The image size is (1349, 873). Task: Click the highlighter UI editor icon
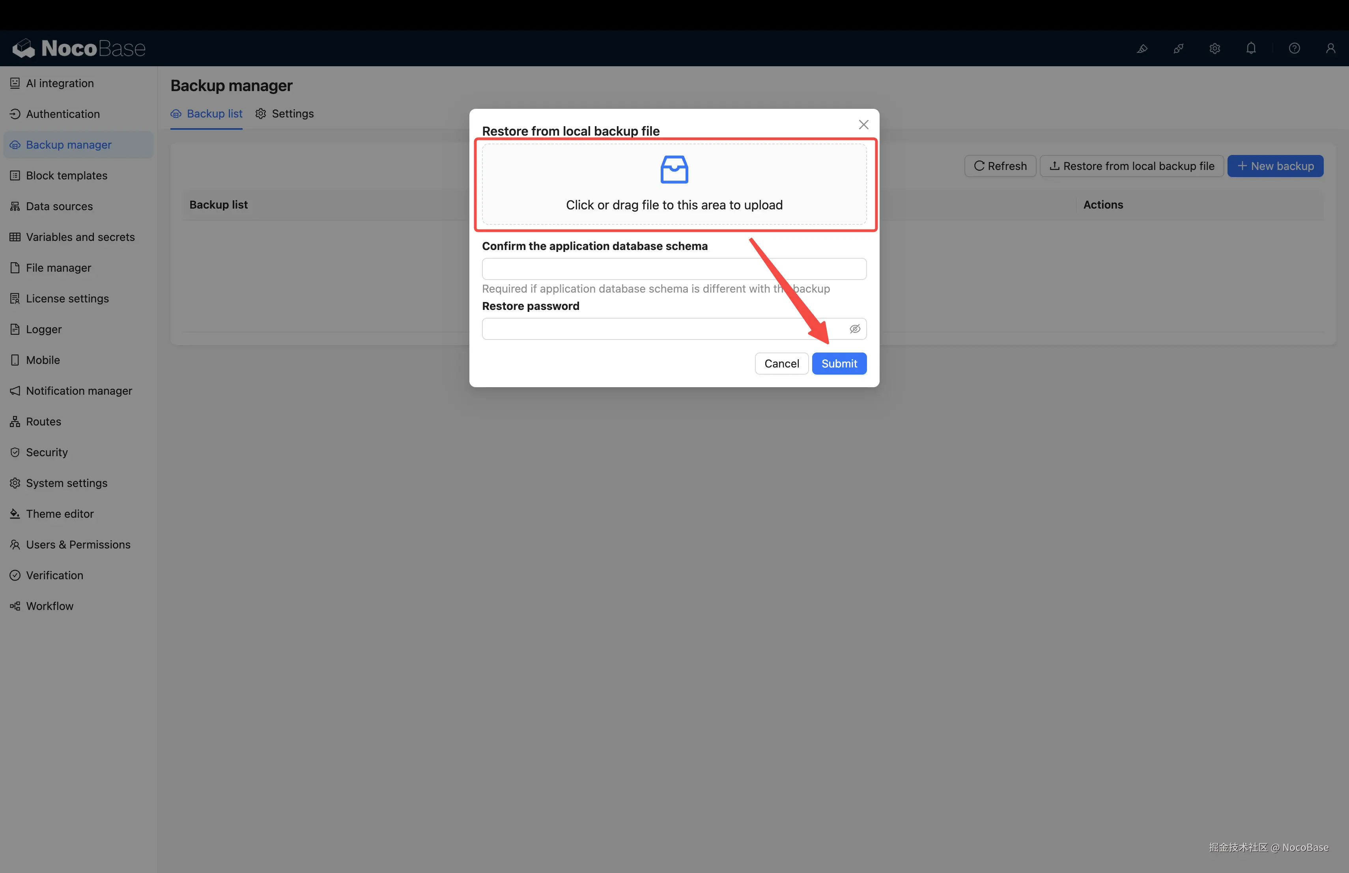click(1142, 49)
